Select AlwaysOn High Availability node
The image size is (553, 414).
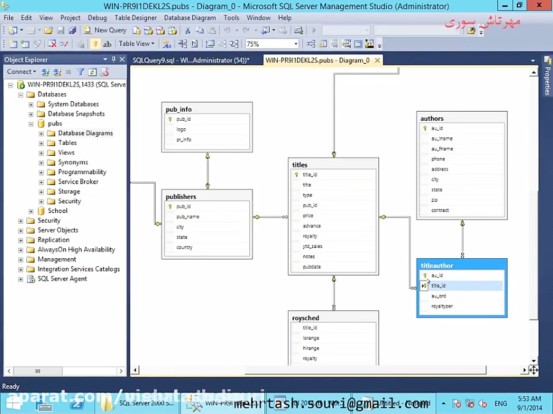pyautogui.click(x=77, y=250)
